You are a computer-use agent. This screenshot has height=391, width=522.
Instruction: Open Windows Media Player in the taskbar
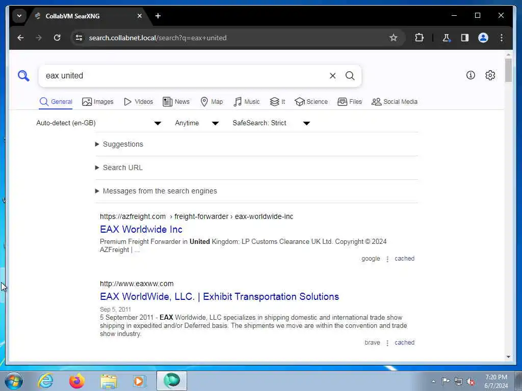(139, 381)
